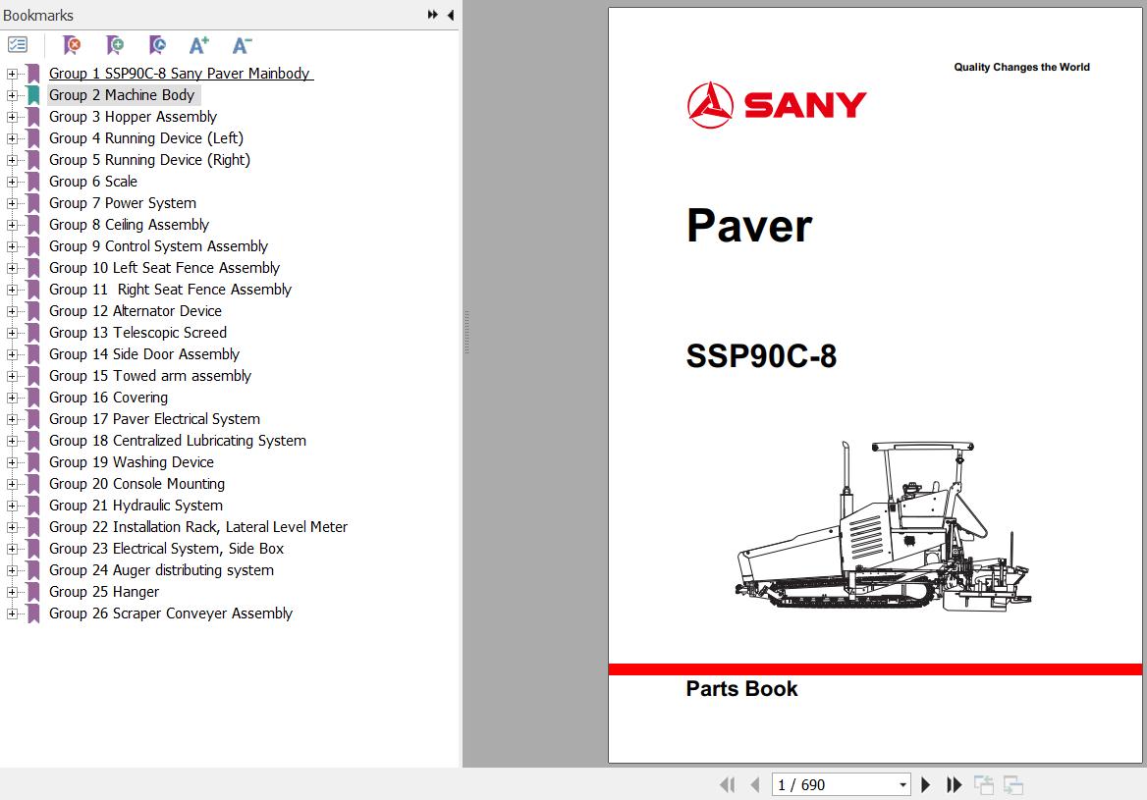Decrease bookmark text size with A- icon
The width and height of the screenshot is (1147, 800).
[242, 45]
